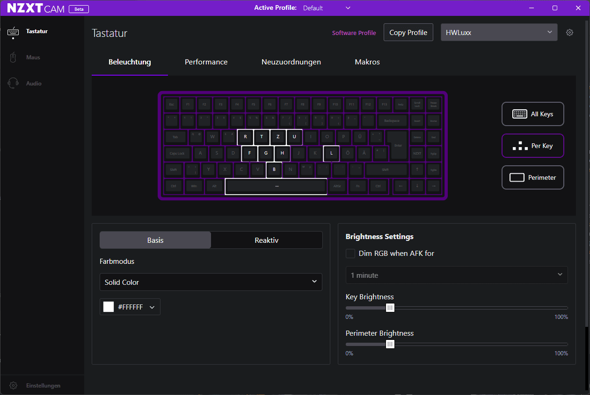The height and width of the screenshot is (395, 590).
Task: Click the highlighted U key
Action: [294, 137]
